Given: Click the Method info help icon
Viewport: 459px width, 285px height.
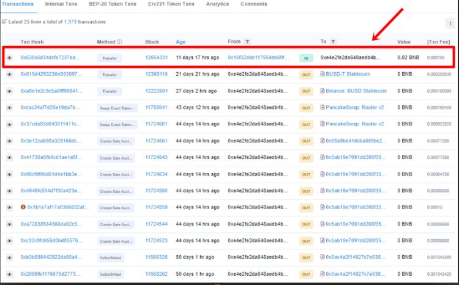Looking at the screenshot, I should (119, 42).
